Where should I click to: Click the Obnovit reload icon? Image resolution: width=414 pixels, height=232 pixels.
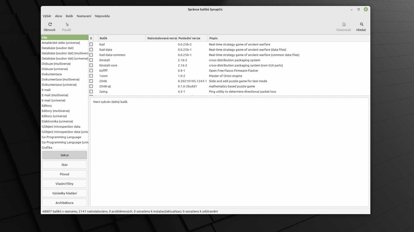point(50,24)
